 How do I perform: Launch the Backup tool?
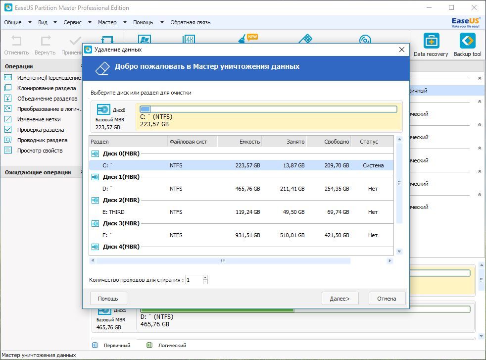467,45
